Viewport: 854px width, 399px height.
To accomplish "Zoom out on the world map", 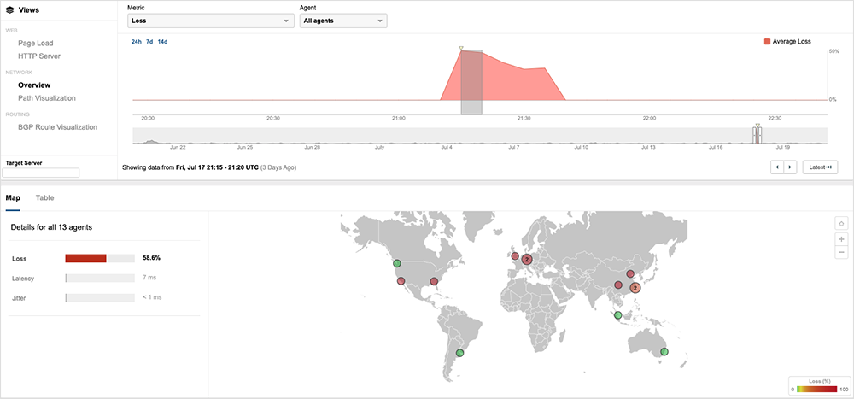I will 841,252.
